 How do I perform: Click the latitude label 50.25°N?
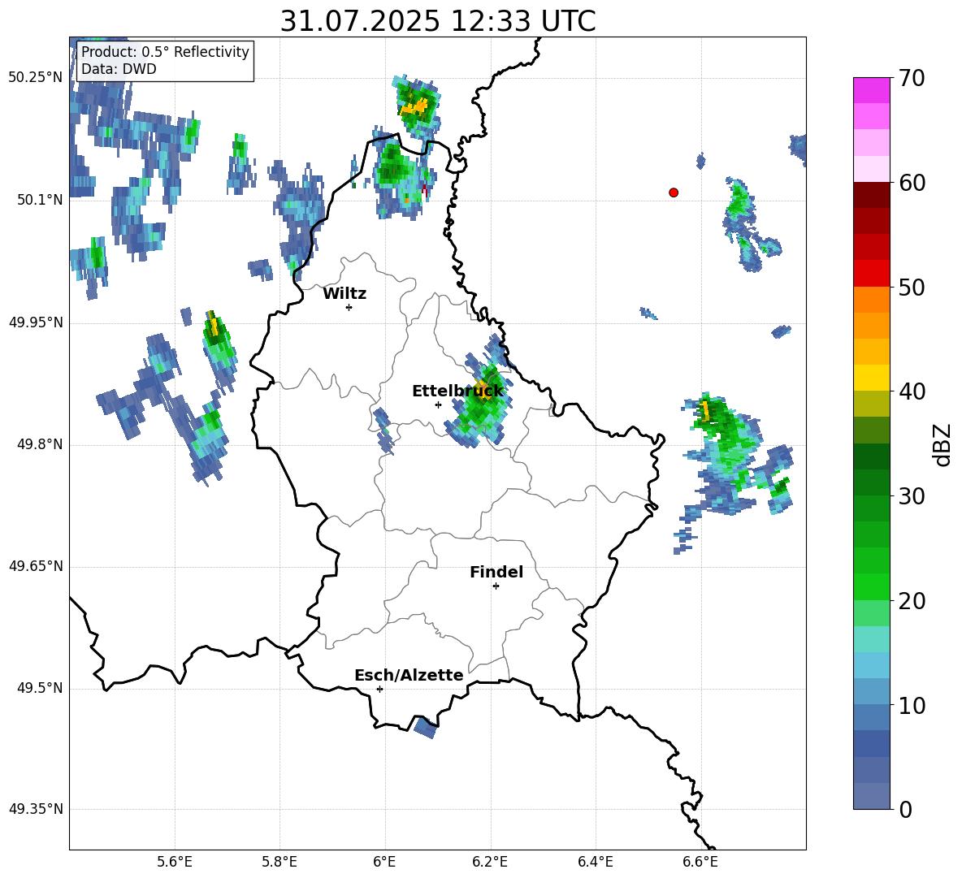(x=36, y=78)
